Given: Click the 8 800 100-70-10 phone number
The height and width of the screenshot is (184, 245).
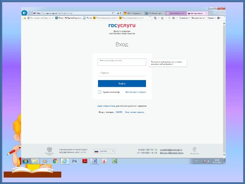Looking at the screenshot, I should [148, 150].
